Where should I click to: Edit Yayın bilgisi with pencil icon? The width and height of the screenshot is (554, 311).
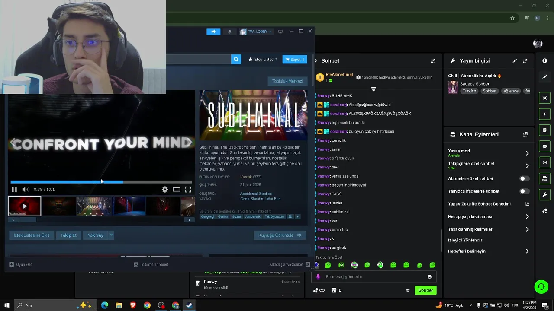pyautogui.click(x=515, y=61)
